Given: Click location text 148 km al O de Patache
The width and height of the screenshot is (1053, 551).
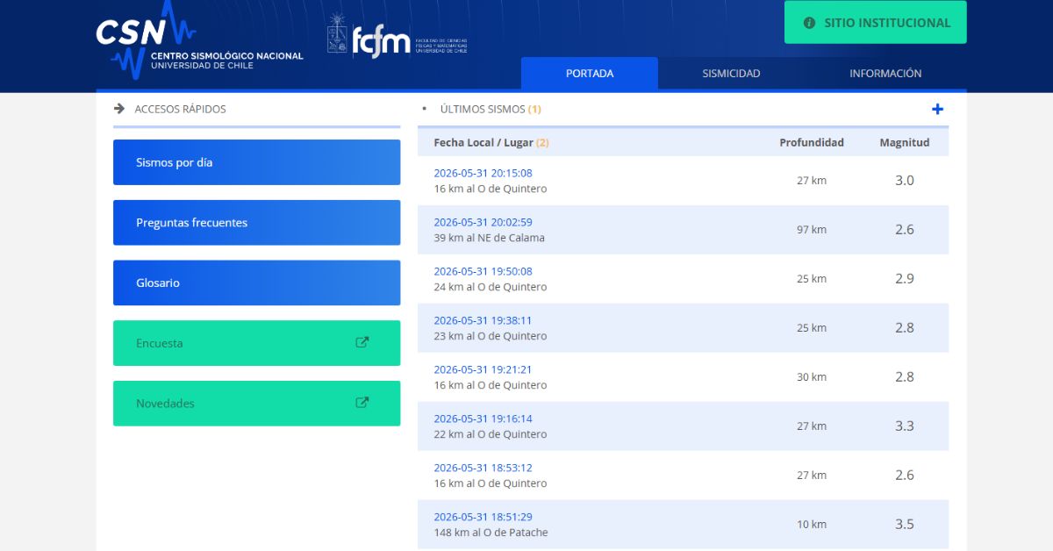Looking at the screenshot, I should [x=491, y=533].
